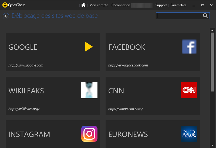Click the CyberGhost logo
216x148 pixels.
coord(14,5)
